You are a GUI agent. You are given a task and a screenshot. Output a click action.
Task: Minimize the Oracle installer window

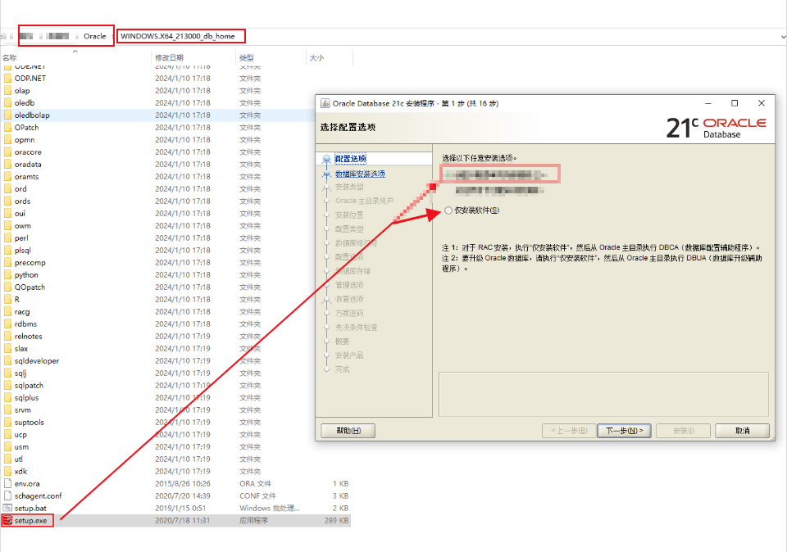(708, 103)
